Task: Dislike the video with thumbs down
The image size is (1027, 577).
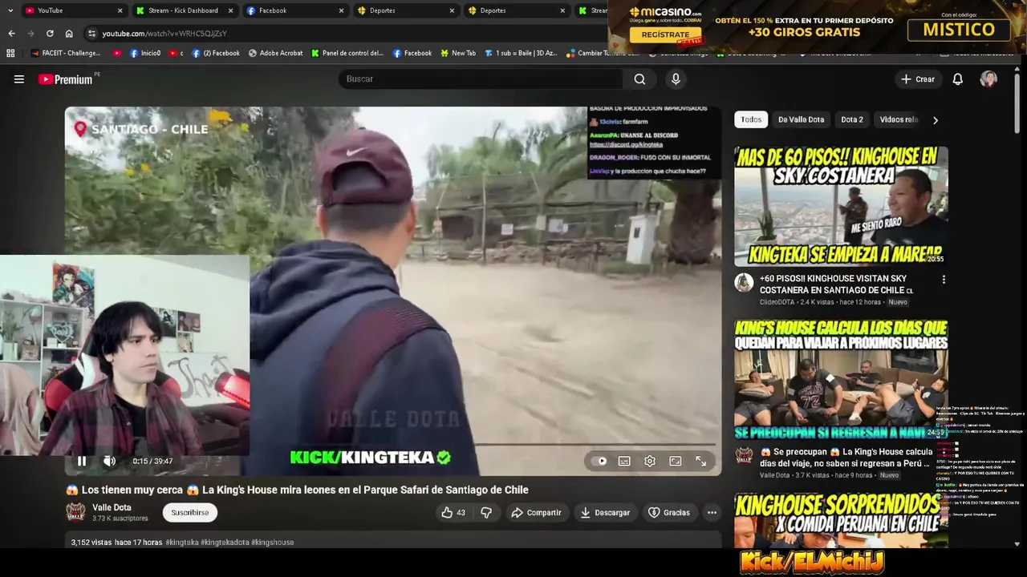Action: click(x=486, y=513)
